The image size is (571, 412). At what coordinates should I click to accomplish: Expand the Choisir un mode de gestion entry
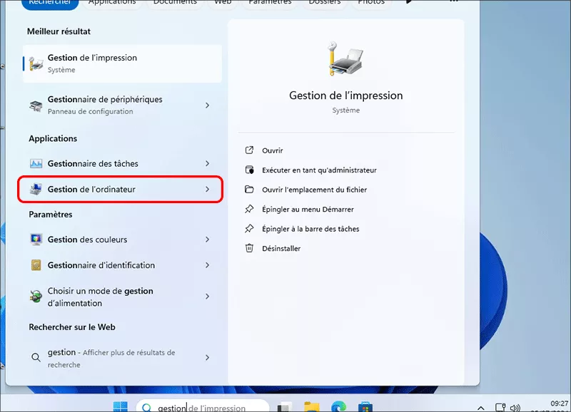coord(206,295)
